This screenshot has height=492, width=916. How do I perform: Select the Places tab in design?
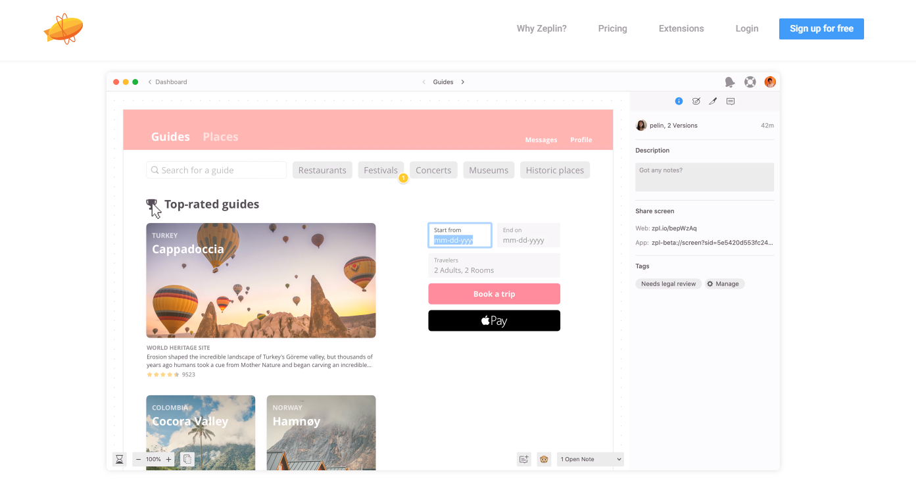click(220, 137)
